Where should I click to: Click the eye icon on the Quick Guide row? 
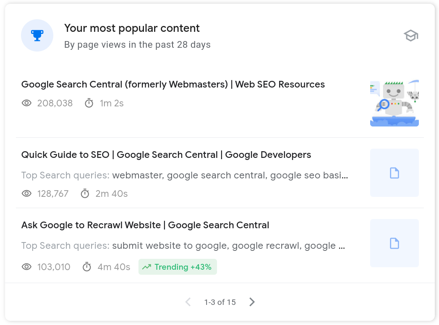[x=26, y=193]
